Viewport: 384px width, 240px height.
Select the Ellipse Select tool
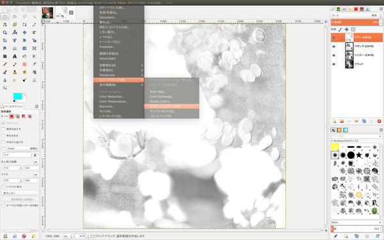click(x=15, y=17)
